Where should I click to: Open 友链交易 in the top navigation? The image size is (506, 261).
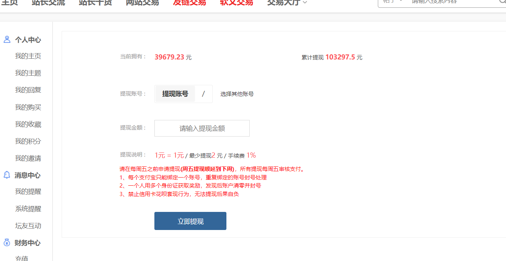point(189,3)
